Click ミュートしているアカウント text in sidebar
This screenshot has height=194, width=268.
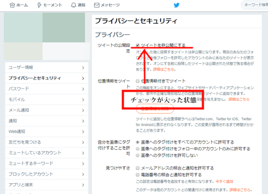click(35, 153)
